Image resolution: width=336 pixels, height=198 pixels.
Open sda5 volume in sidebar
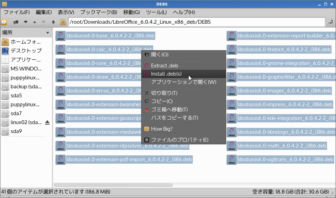26,96
